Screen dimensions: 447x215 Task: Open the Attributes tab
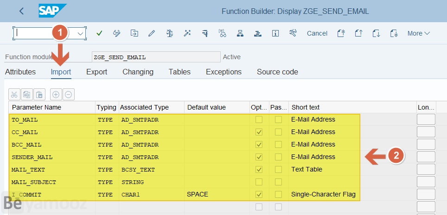[20, 72]
